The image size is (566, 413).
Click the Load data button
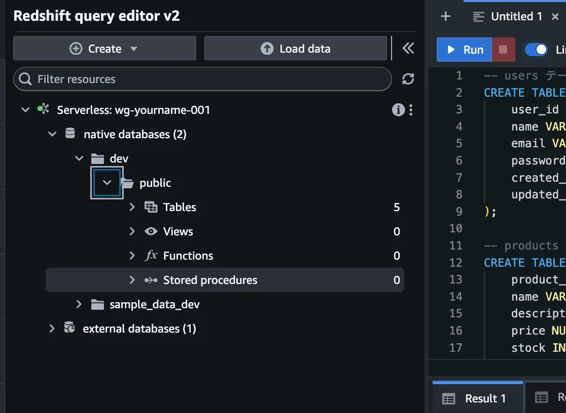click(296, 49)
